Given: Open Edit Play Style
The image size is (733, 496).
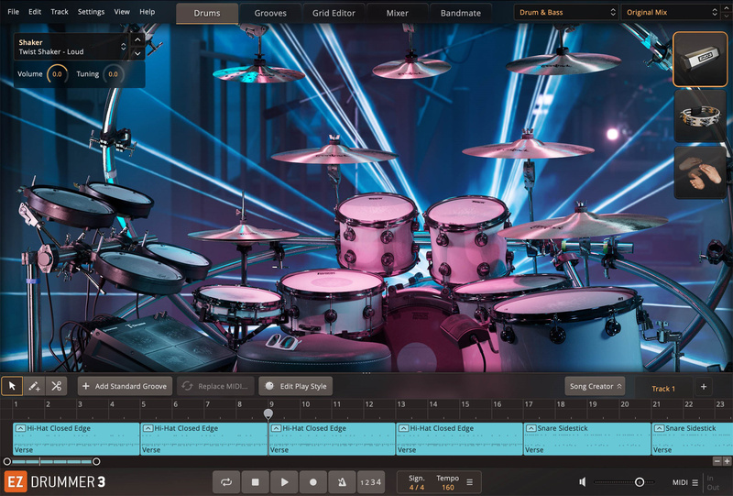Looking at the screenshot, I should pos(295,387).
